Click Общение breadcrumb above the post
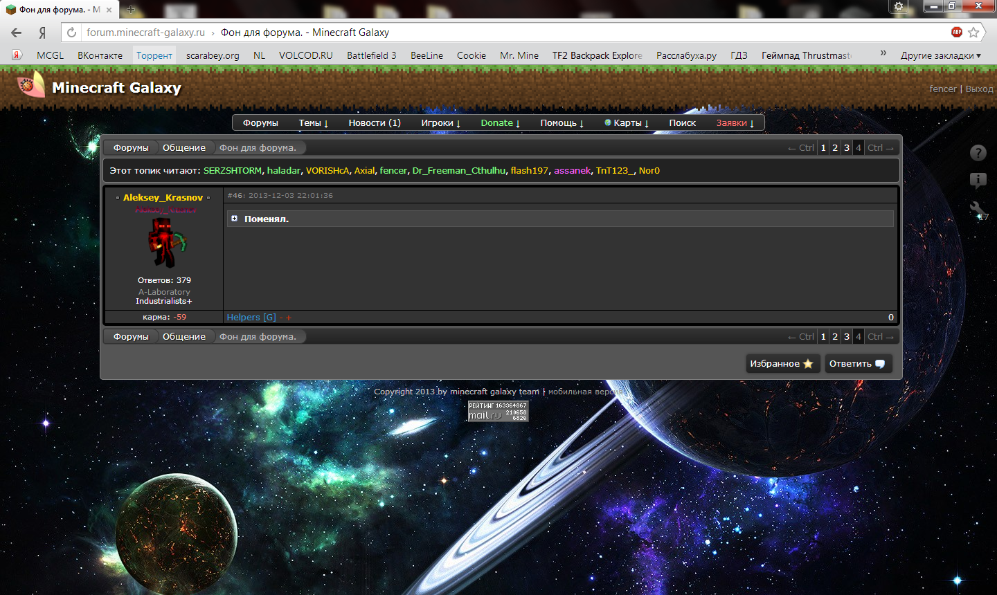 click(184, 147)
